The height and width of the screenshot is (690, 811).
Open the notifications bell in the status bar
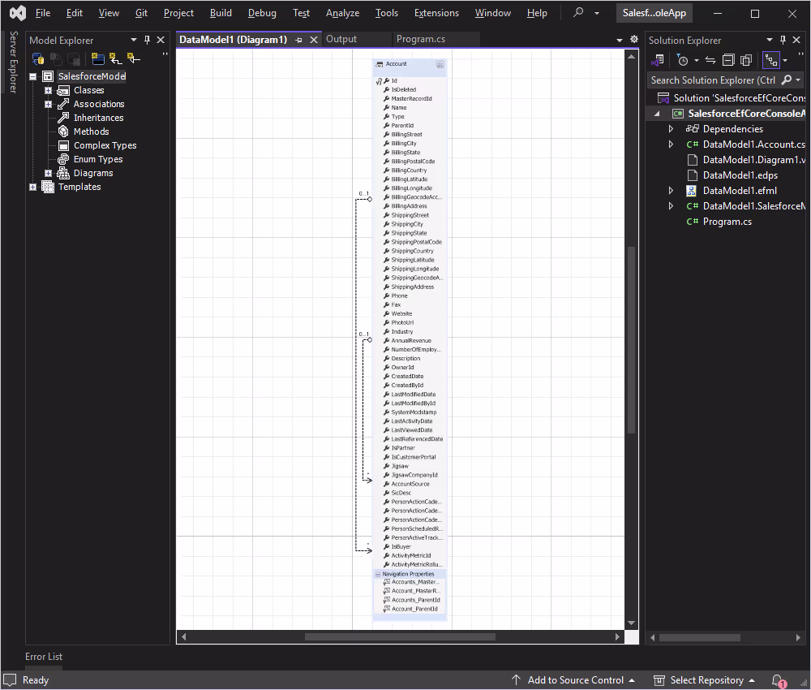click(x=777, y=679)
